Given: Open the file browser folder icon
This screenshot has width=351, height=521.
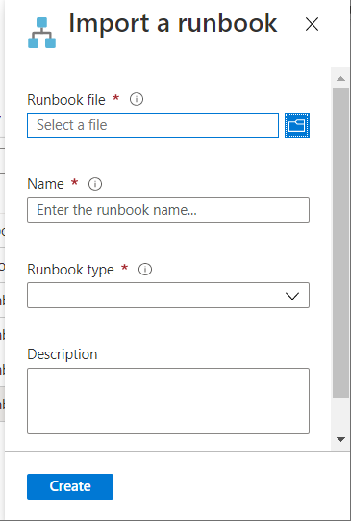Looking at the screenshot, I should coord(297,125).
